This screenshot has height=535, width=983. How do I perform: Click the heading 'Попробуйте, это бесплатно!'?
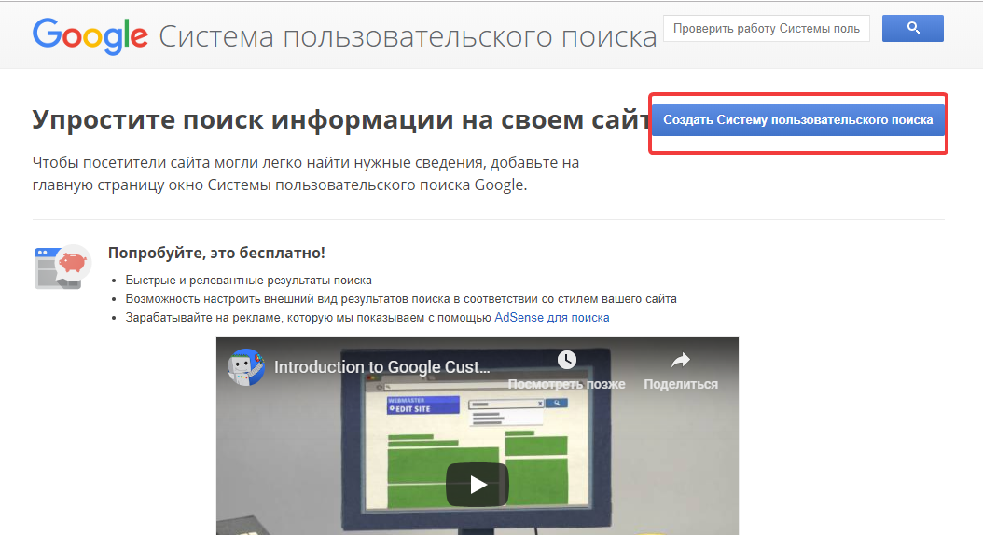click(216, 254)
